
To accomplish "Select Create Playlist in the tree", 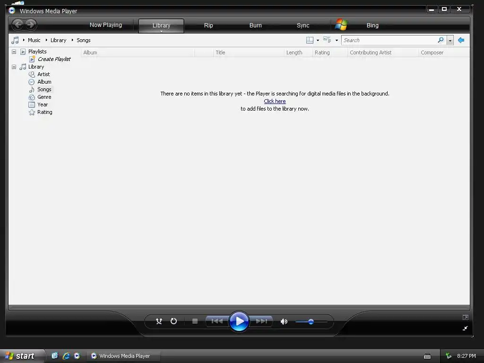I will tap(54, 59).
